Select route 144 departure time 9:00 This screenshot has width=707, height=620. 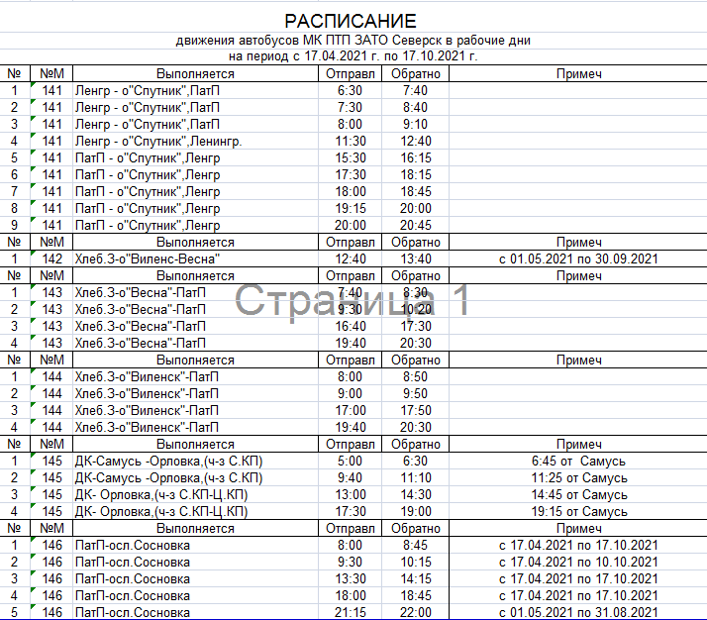click(x=350, y=393)
